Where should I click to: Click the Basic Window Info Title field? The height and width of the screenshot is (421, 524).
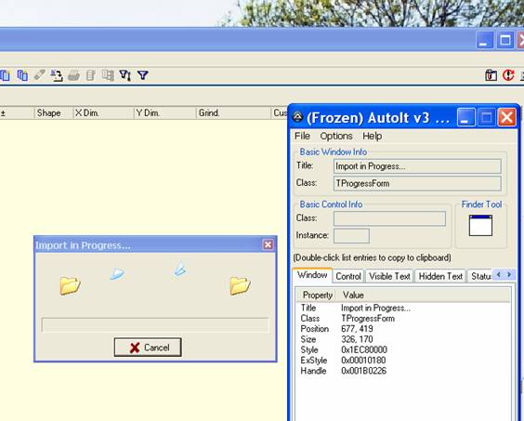(x=417, y=166)
